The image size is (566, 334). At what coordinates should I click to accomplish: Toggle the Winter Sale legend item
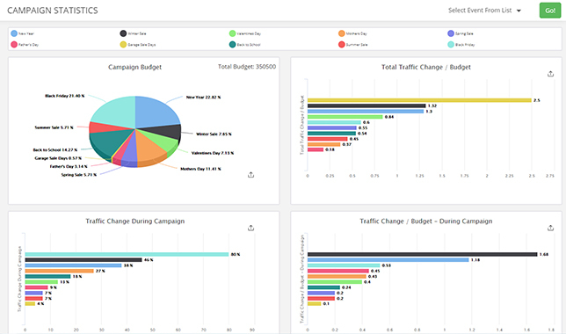(x=134, y=33)
